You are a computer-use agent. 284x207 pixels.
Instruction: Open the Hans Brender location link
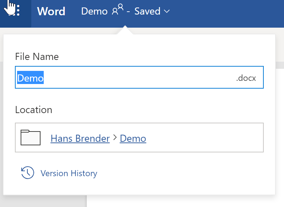pyautogui.click(x=80, y=138)
